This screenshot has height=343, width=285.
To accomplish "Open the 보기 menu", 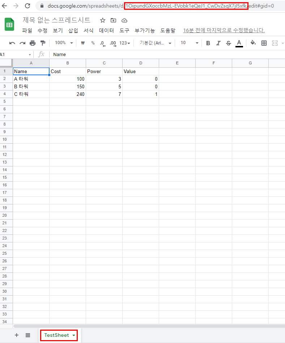I will click(58, 30).
